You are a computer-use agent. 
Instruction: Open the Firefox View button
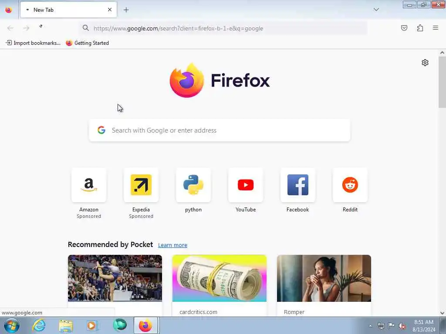click(9, 10)
